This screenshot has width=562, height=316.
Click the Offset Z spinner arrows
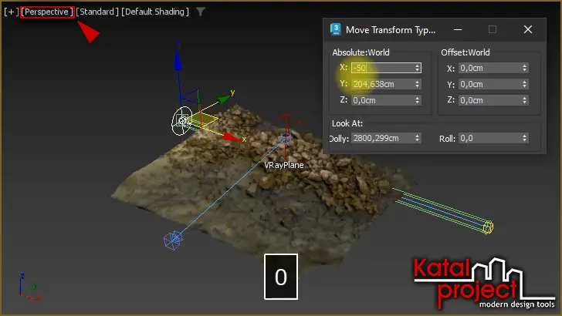pos(524,100)
